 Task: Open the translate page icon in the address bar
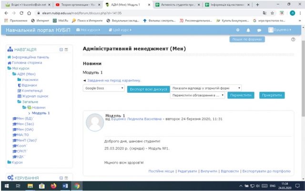coord(264,13)
